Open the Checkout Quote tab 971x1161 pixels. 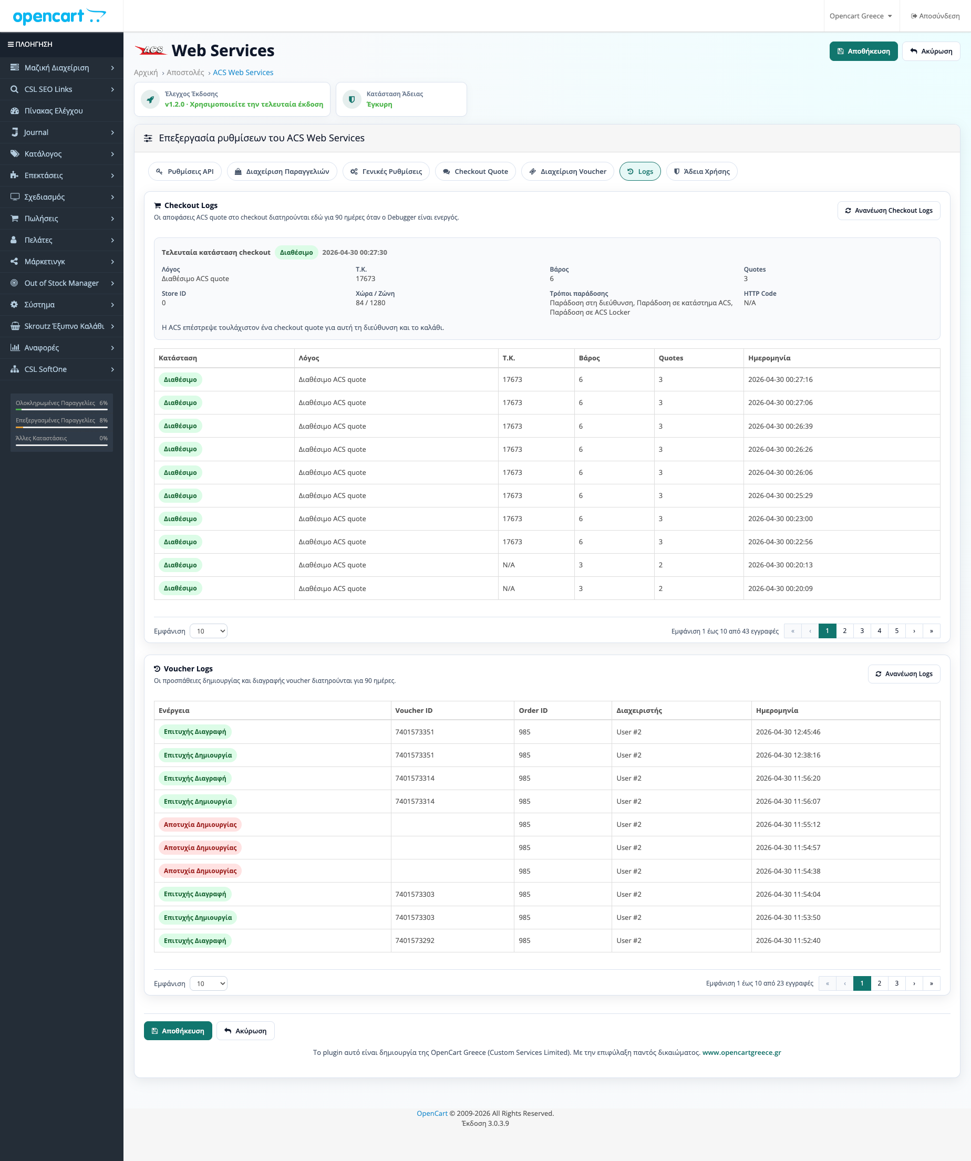point(475,171)
